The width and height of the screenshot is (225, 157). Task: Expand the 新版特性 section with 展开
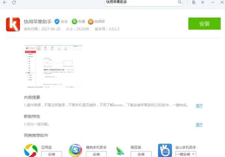[x=199, y=124]
